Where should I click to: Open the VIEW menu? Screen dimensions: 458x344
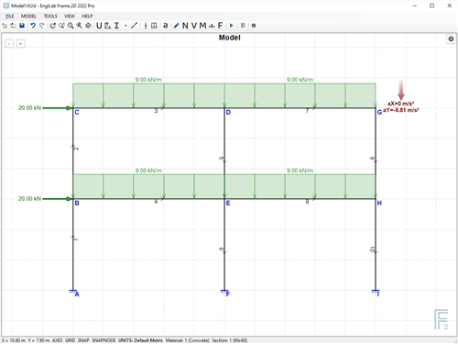pyautogui.click(x=70, y=17)
